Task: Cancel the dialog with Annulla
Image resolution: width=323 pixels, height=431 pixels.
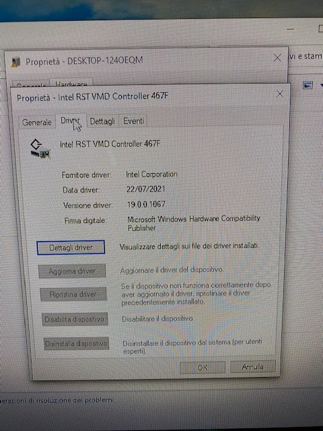Action: tap(253, 366)
